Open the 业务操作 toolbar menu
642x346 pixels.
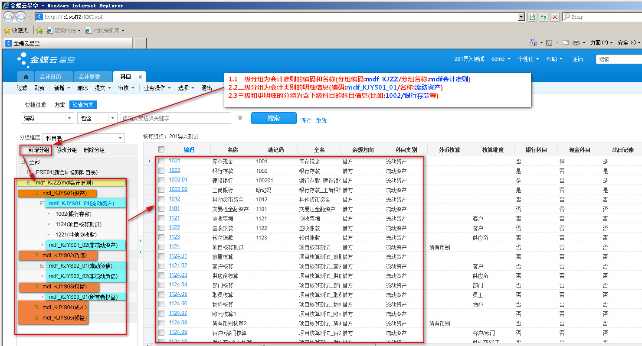(157, 88)
